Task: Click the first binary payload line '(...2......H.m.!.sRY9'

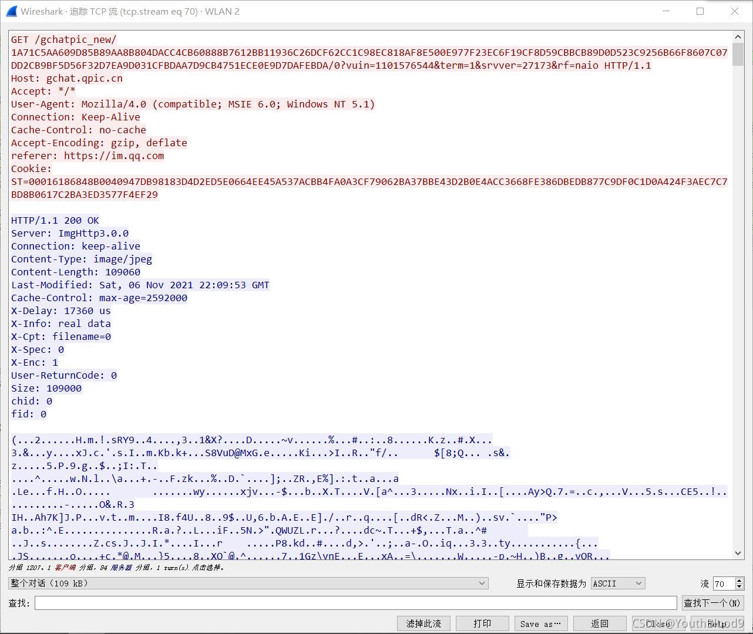Action: point(252,440)
